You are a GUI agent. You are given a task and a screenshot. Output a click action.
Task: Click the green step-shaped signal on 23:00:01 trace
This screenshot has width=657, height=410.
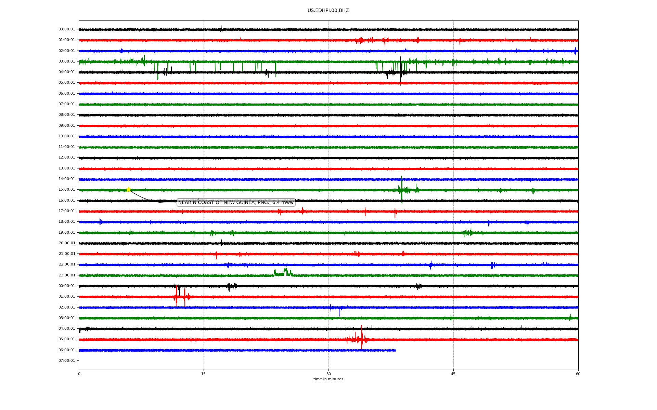pos(283,272)
